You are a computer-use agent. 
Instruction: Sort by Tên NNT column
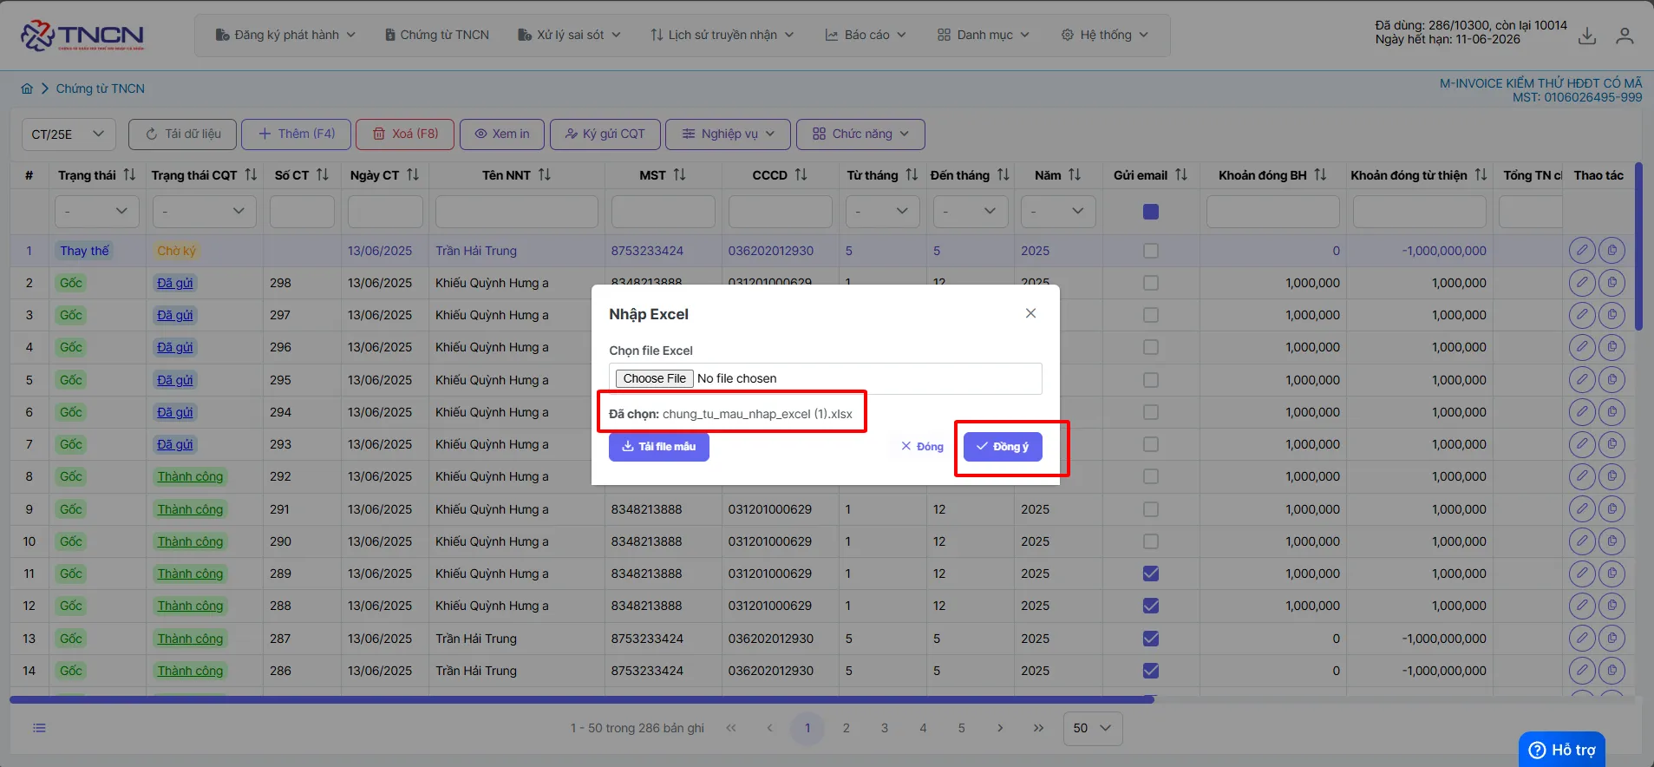point(545,175)
